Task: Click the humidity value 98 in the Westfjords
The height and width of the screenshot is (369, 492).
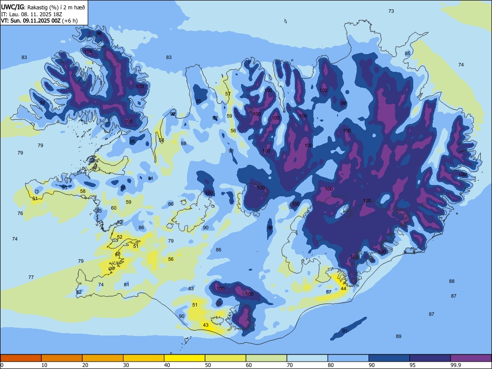Action: click(99, 33)
